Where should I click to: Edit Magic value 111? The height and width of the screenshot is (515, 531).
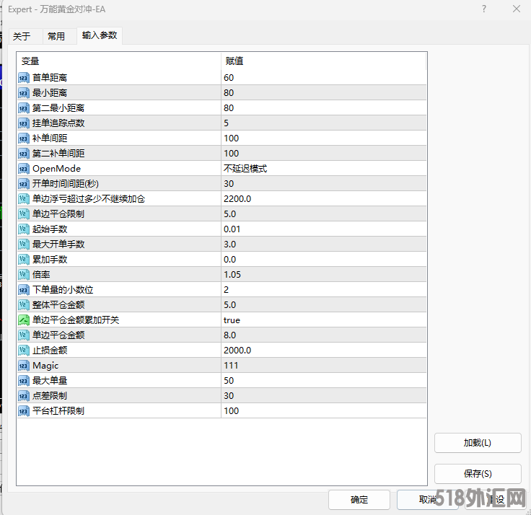pyautogui.click(x=324, y=366)
